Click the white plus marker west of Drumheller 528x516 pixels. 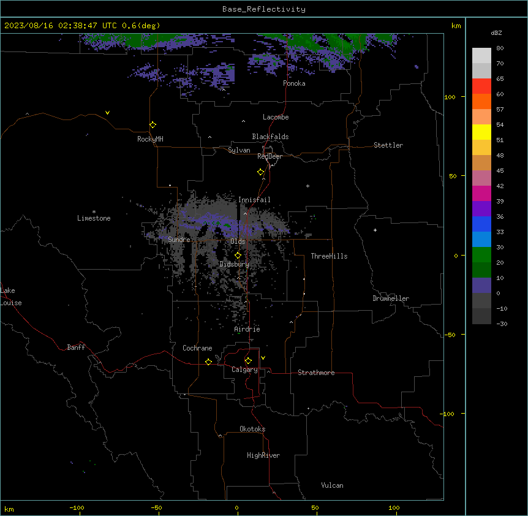tap(375, 230)
